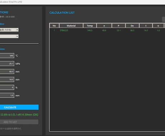This screenshot has height=136, width=165.
Task: Click the σ column header
Action: pyautogui.click(x=104, y=26)
